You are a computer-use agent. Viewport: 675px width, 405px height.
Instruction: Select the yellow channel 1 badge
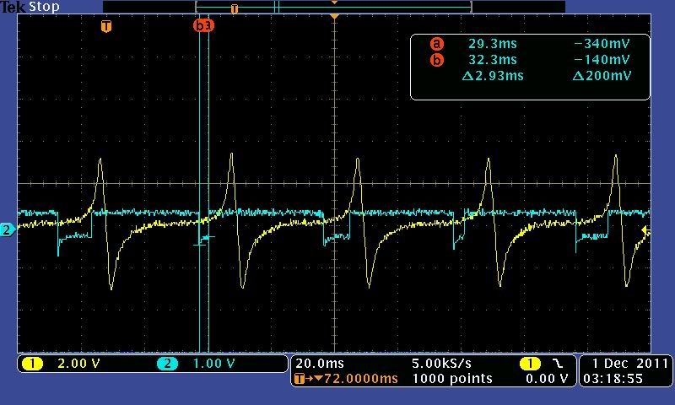pos(32,364)
